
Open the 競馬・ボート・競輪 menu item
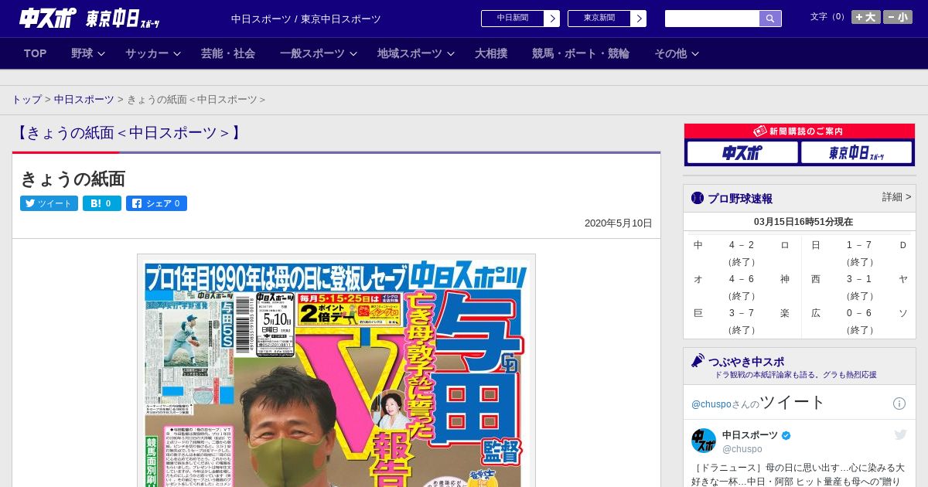pyautogui.click(x=581, y=53)
